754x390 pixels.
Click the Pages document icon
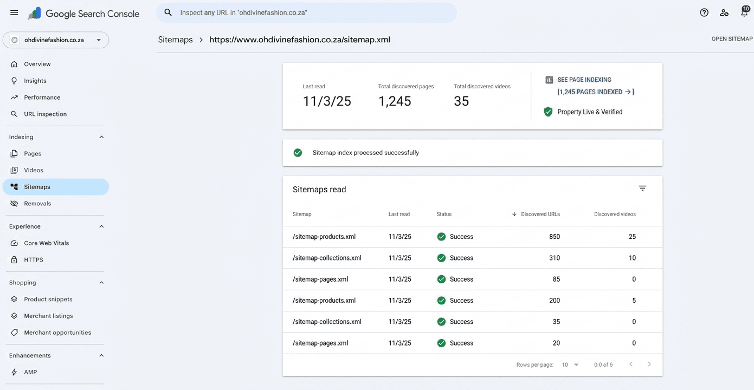coord(14,154)
